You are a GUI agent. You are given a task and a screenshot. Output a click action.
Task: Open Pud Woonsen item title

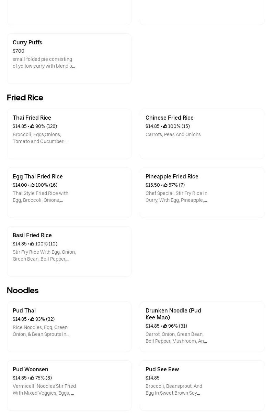click(31, 369)
